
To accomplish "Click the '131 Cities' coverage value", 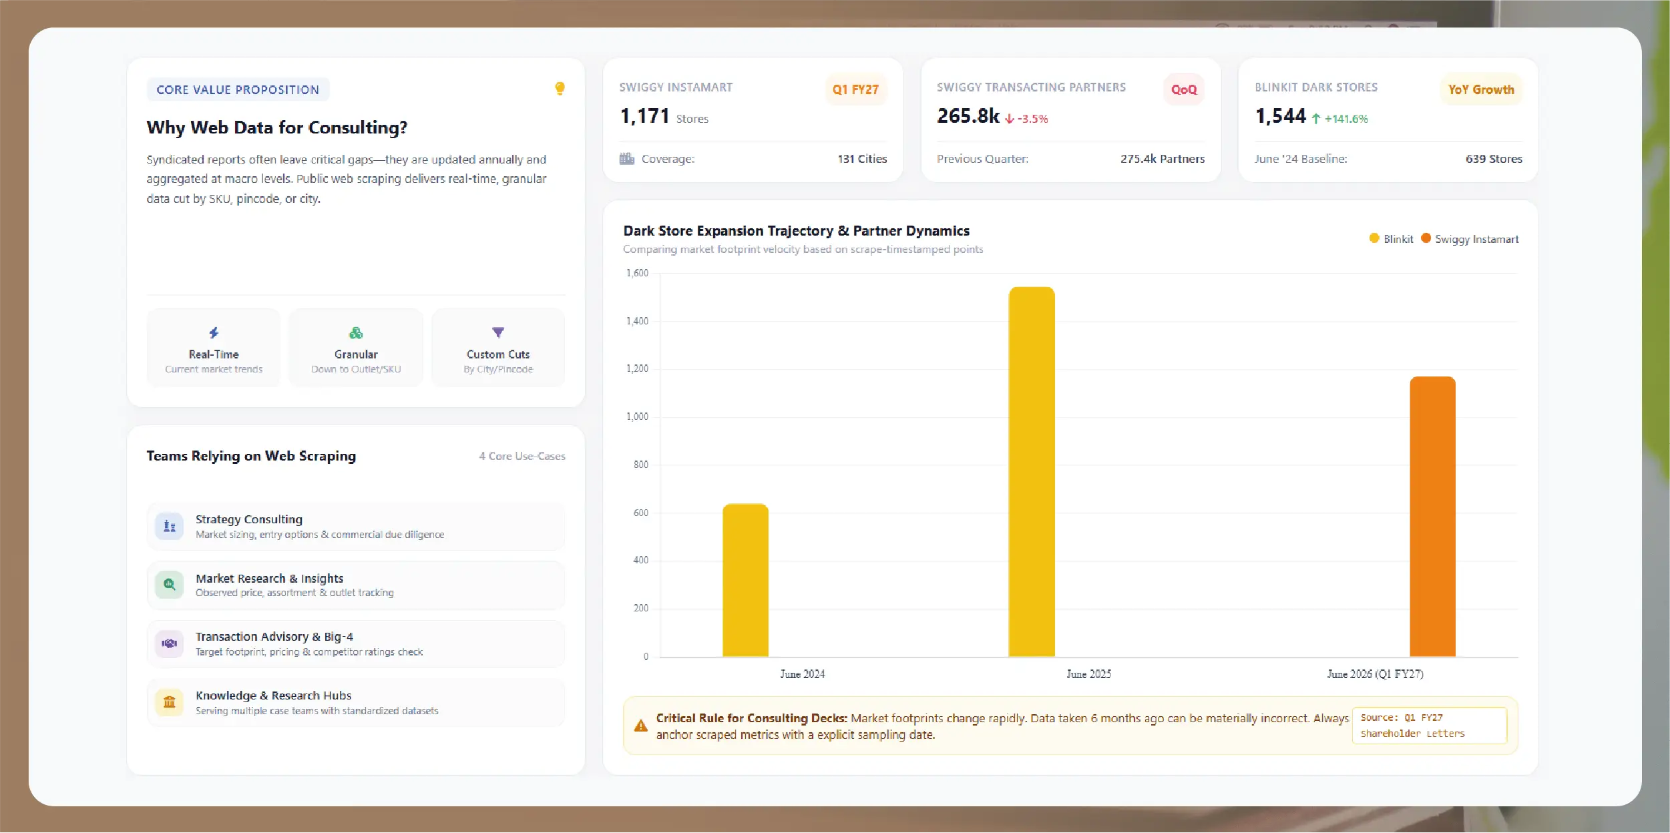I will click(862, 159).
